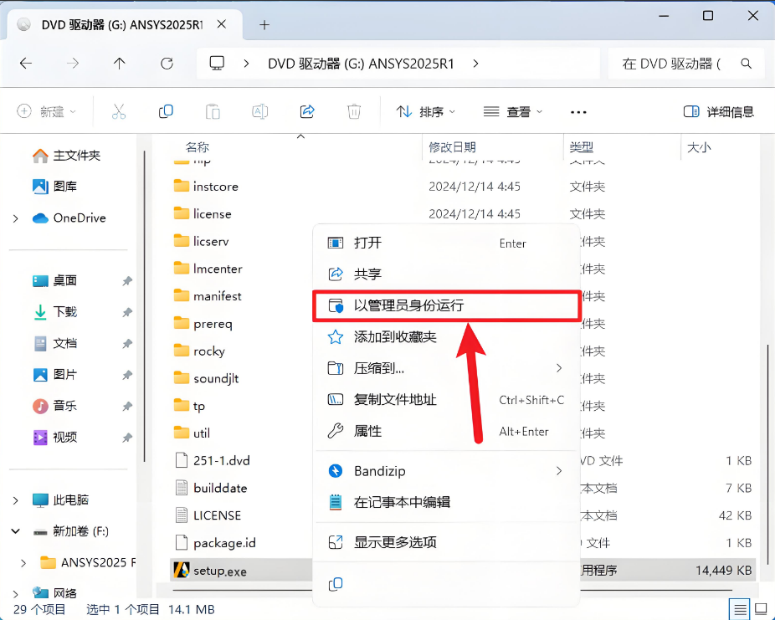Open the View dropdown
Screen dimensions: 775x620
(x=513, y=112)
